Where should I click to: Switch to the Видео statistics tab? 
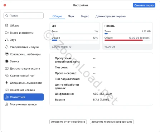tap(85, 16)
